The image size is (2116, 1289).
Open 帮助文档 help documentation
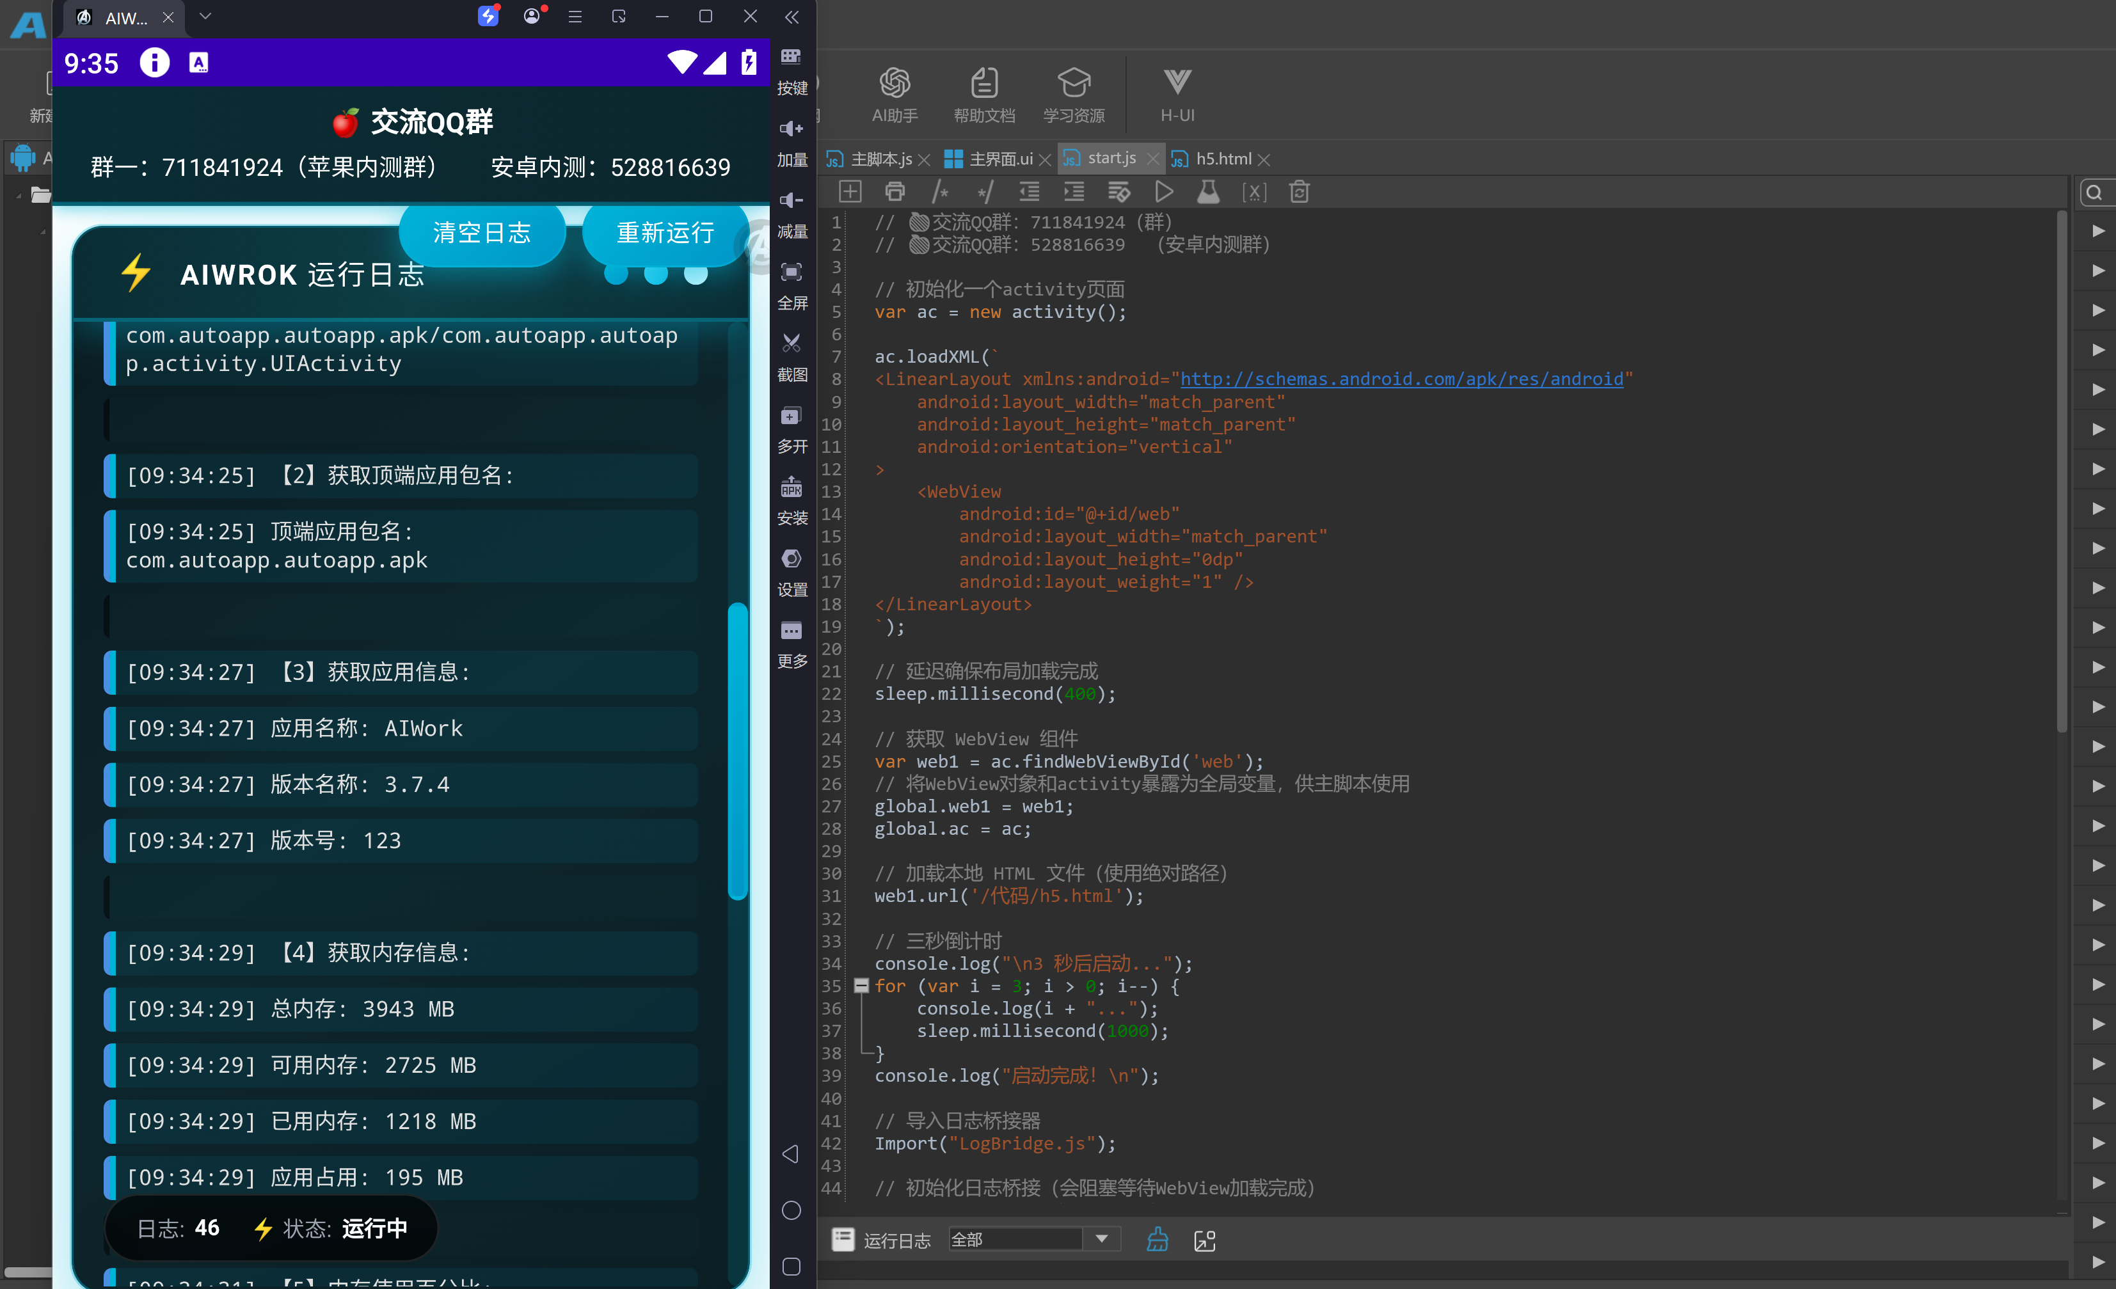coord(984,95)
